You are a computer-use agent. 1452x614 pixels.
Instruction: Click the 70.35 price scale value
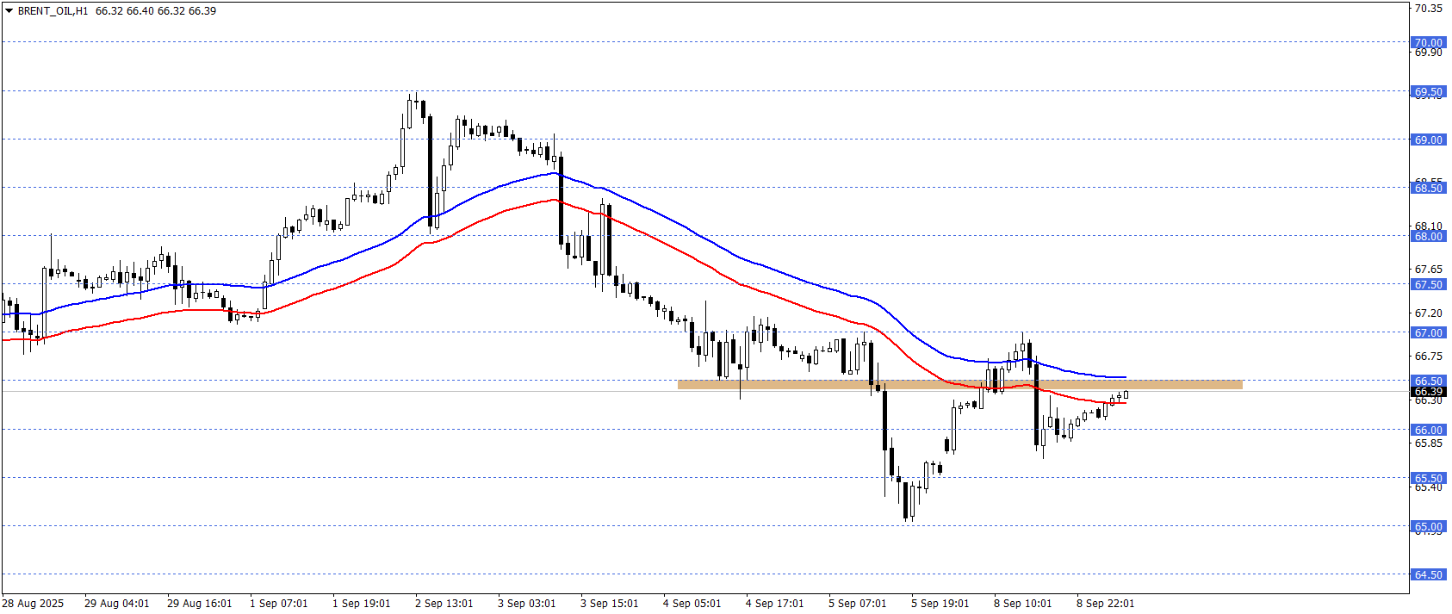1428,9
